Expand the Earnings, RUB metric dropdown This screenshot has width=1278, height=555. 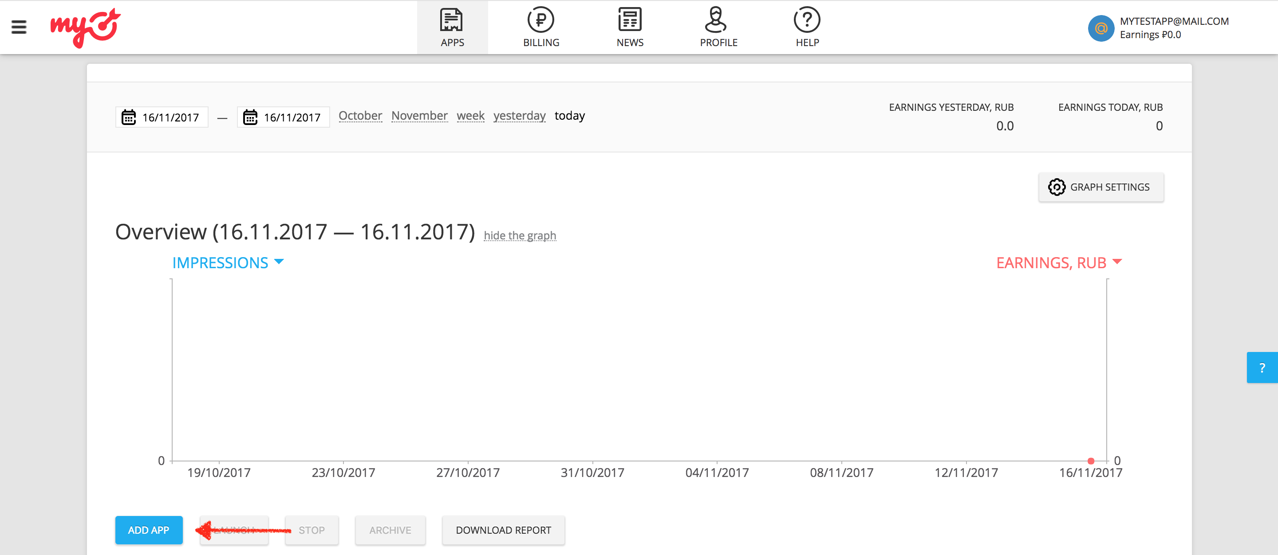(1059, 262)
